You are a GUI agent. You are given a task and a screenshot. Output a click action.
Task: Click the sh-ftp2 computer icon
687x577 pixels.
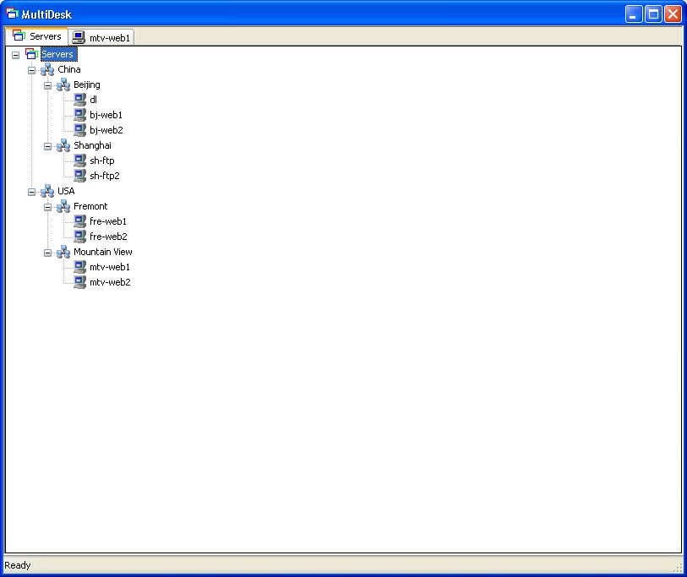(x=81, y=176)
